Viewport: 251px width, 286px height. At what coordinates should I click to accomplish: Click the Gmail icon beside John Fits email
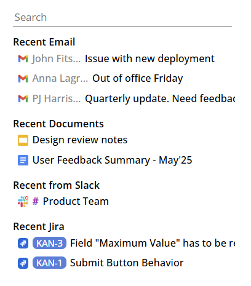point(23,58)
